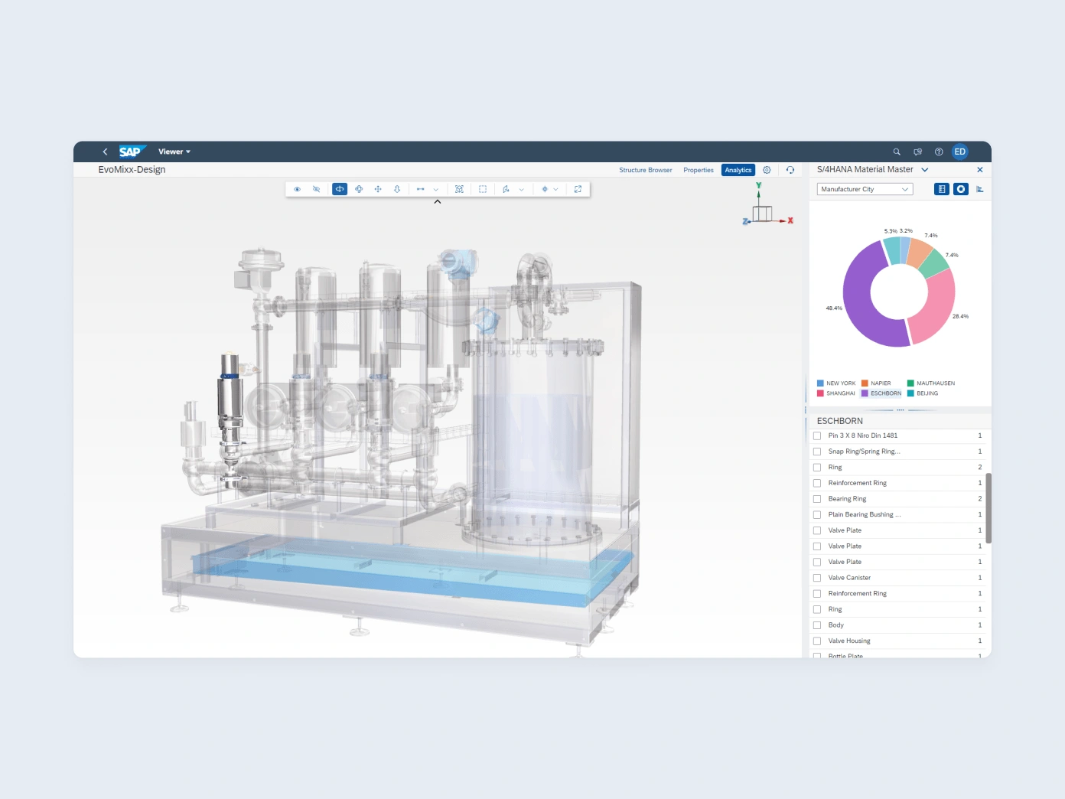Click the parts list vertical scrollbar
The image size is (1065, 799).
click(988, 508)
